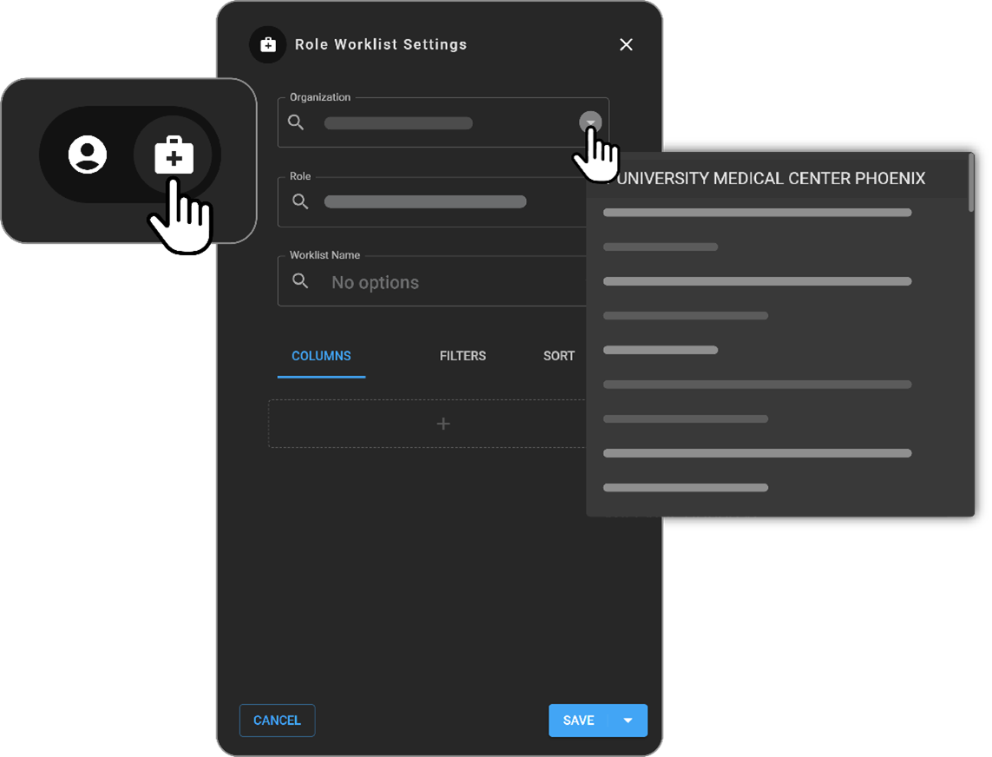Click the organization list scrollbar
Viewport: 992px width, 757px height.
tap(971, 184)
